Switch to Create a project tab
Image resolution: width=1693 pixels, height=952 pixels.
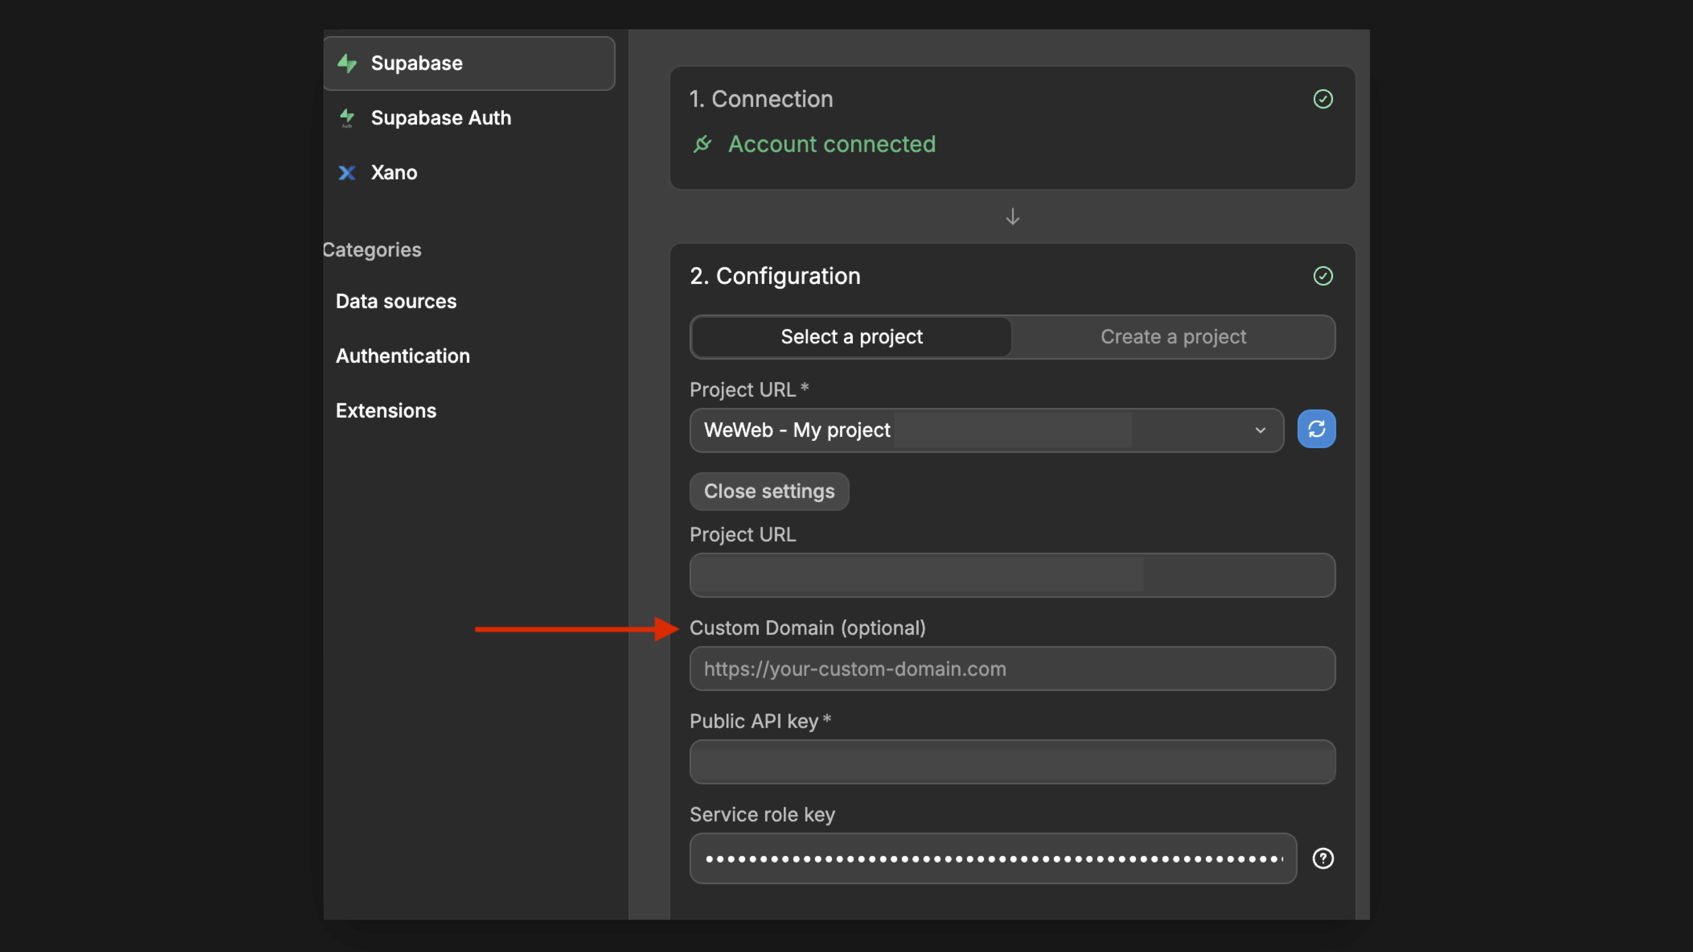coord(1173,337)
